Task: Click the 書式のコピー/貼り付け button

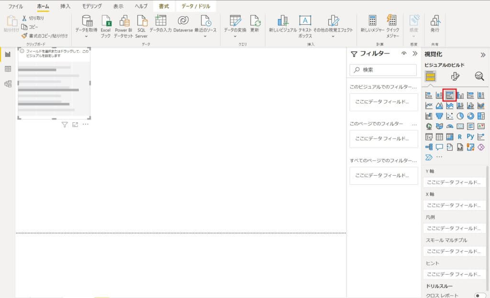Action: tap(45, 36)
